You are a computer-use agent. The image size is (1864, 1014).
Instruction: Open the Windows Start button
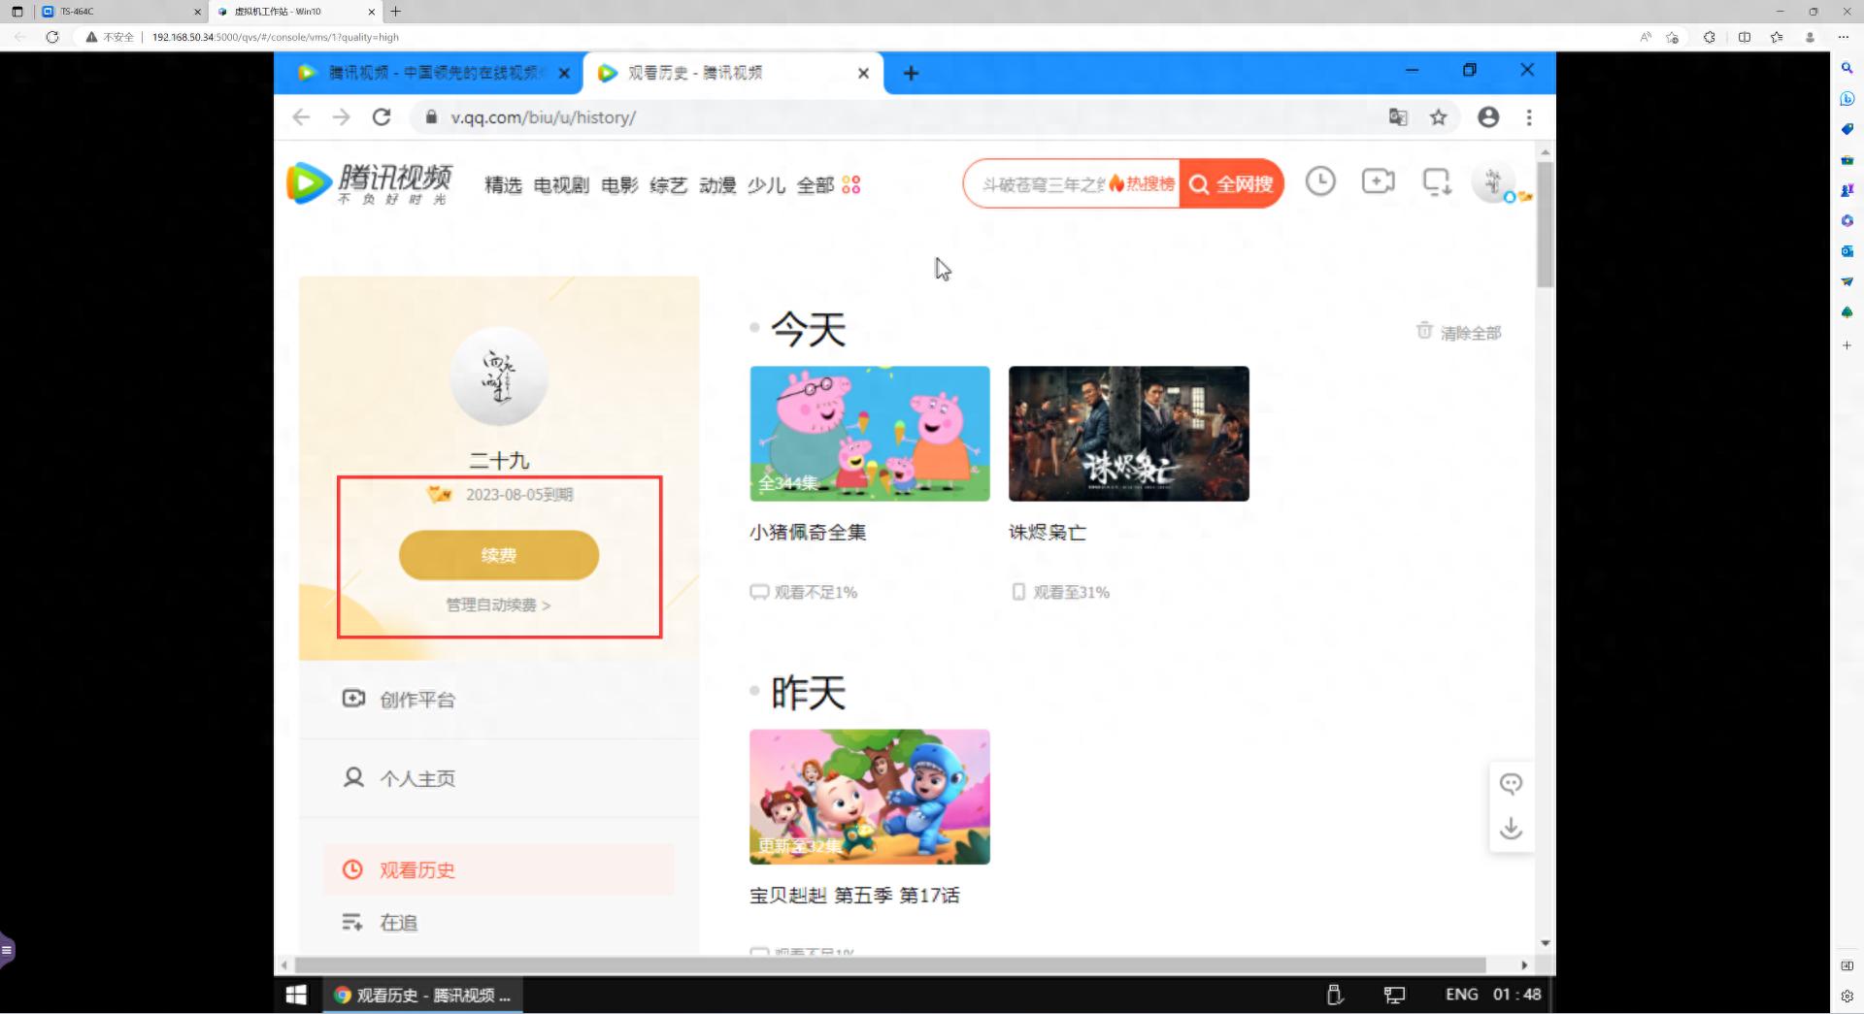295,995
